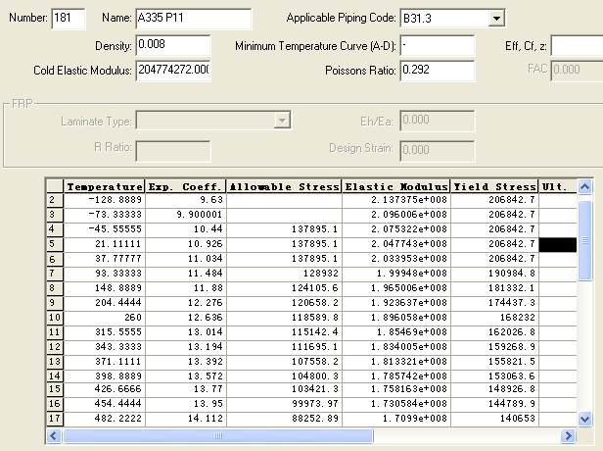Image resolution: width=603 pixels, height=451 pixels.
Task: Click the Exp. Coeff. column header
Action: point(186,186)
